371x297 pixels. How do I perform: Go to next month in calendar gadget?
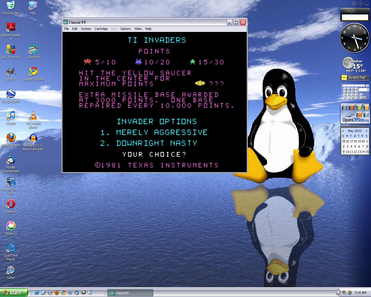pyautogui.click(x=367, y=131)
